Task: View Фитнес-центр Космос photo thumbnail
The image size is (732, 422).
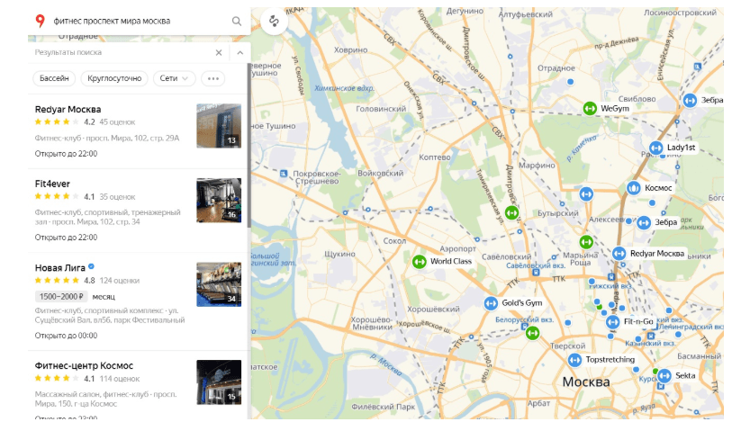Action: (219, 382)
